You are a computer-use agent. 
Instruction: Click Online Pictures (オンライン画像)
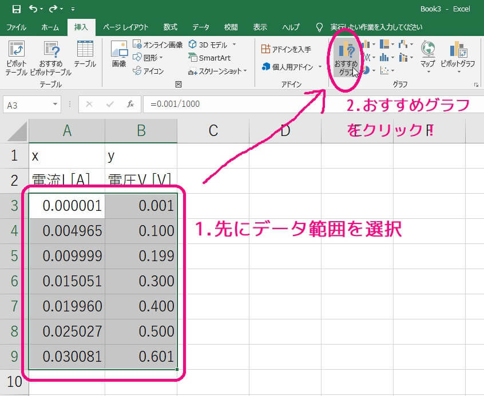pyautogui.click(x=158, y=45)
